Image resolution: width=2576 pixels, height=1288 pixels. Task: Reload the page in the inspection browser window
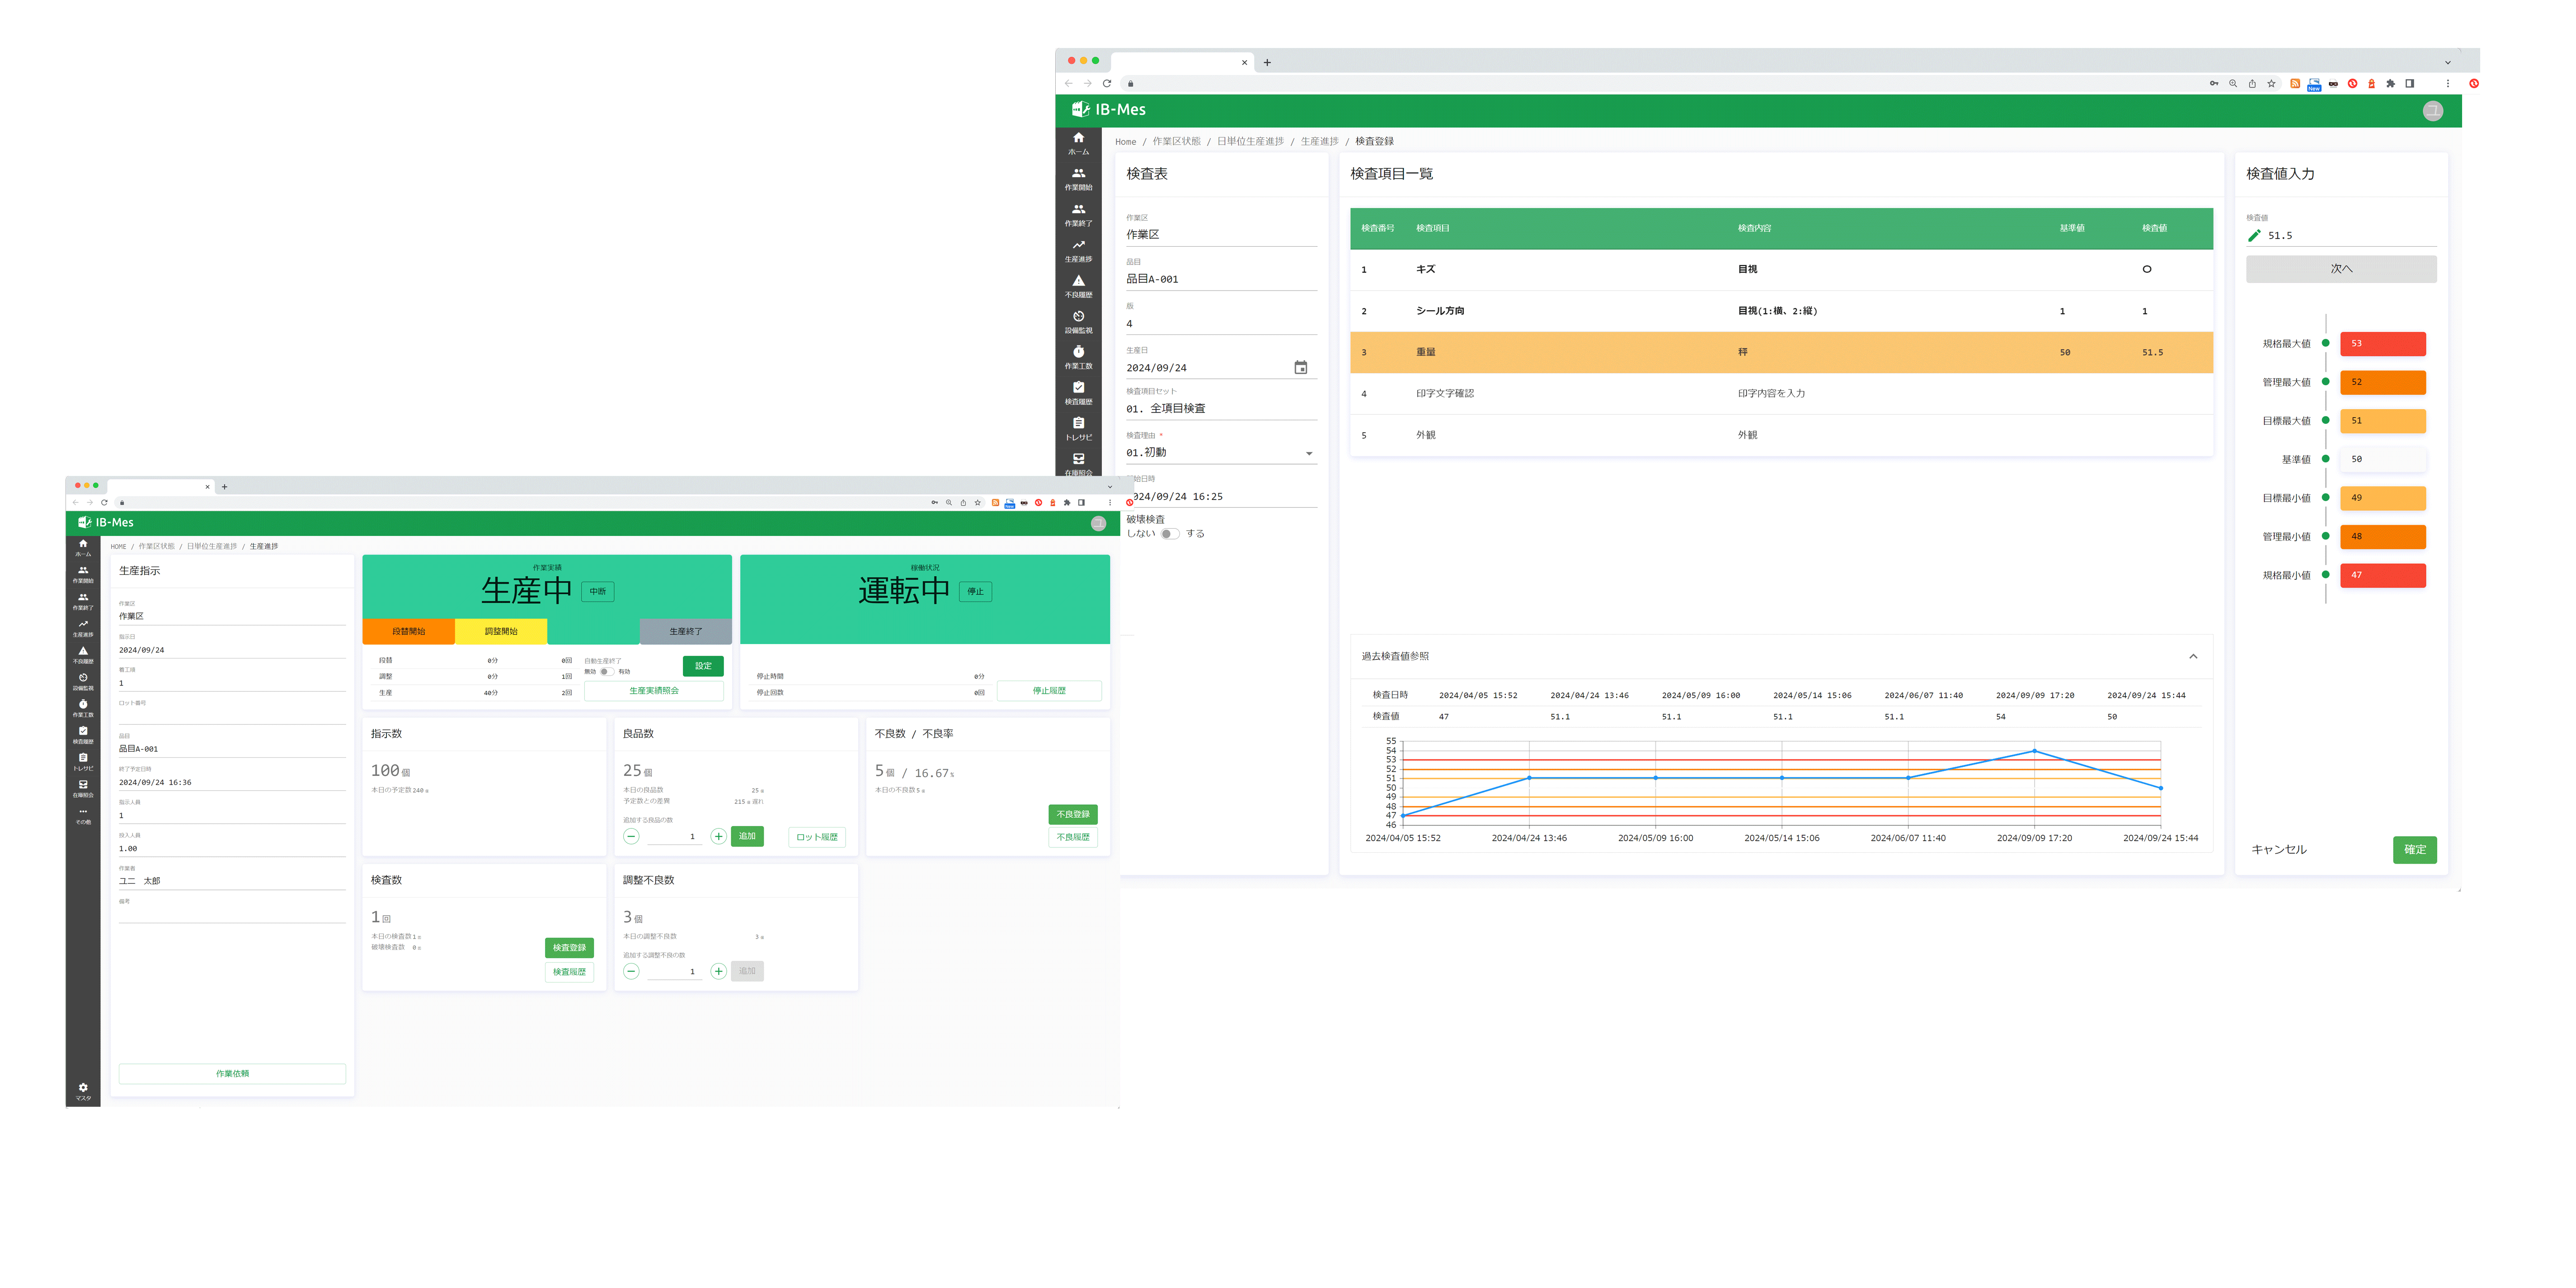(x=1107, y=83)
